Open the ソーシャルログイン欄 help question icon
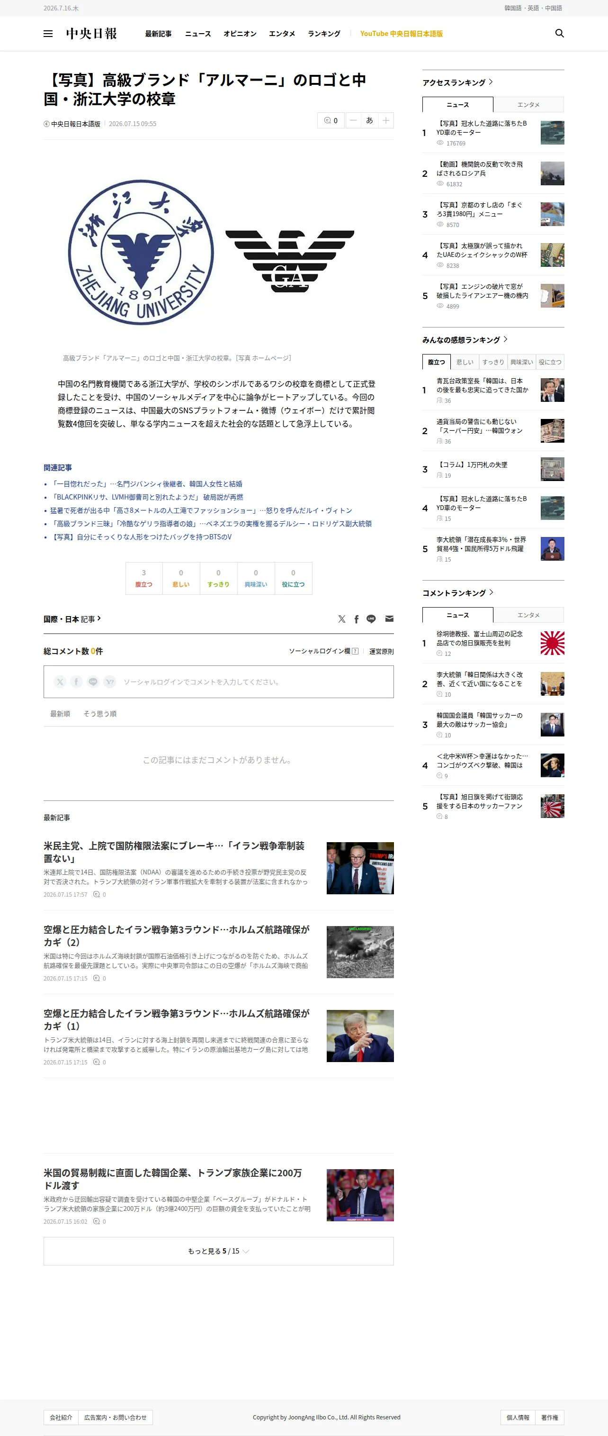Image resolution: width=608 pixels, height=1436 pixels. [x=355, y=651]
